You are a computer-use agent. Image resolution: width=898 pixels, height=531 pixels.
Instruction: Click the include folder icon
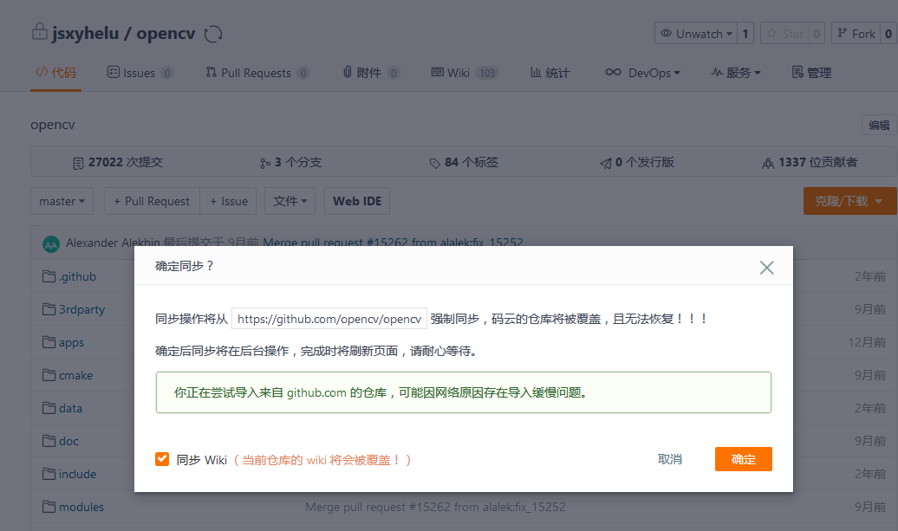pos(49,474)
